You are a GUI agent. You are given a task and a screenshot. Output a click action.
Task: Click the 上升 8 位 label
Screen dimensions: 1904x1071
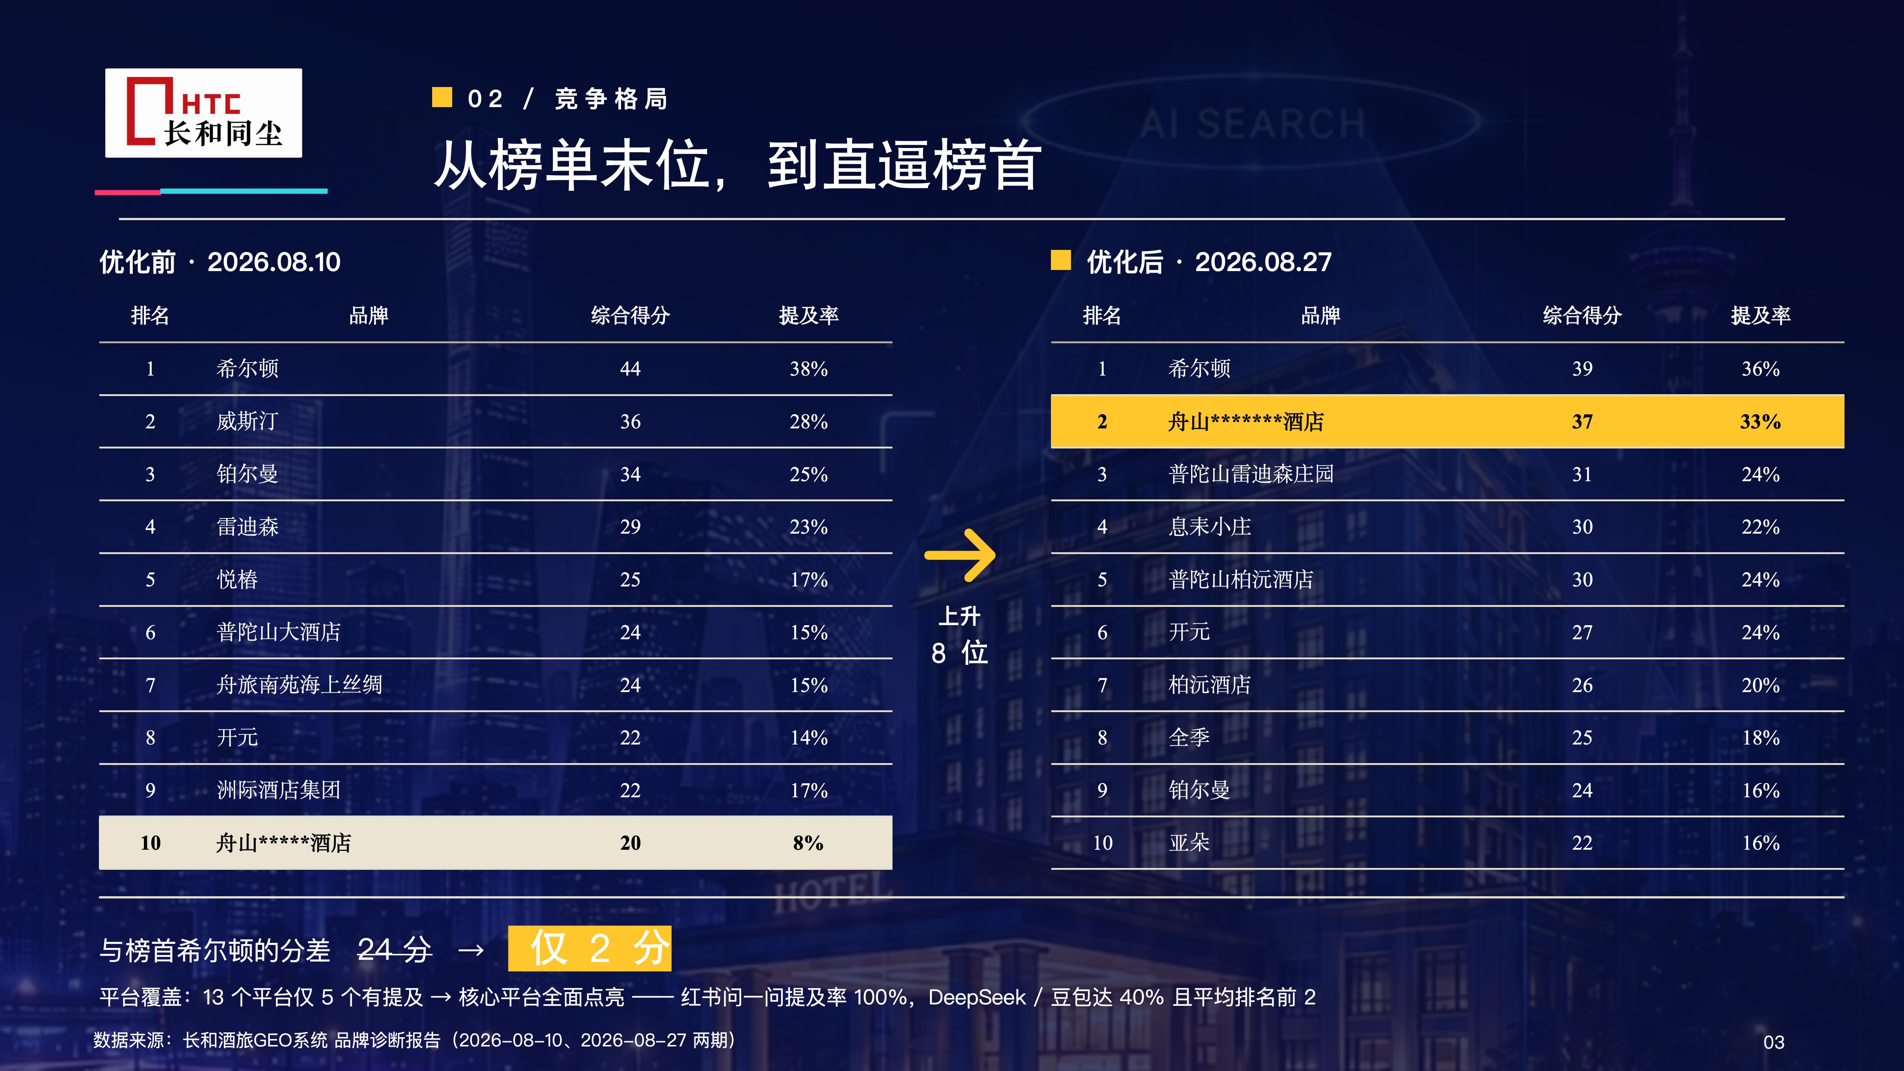click(x=959, y=635)
